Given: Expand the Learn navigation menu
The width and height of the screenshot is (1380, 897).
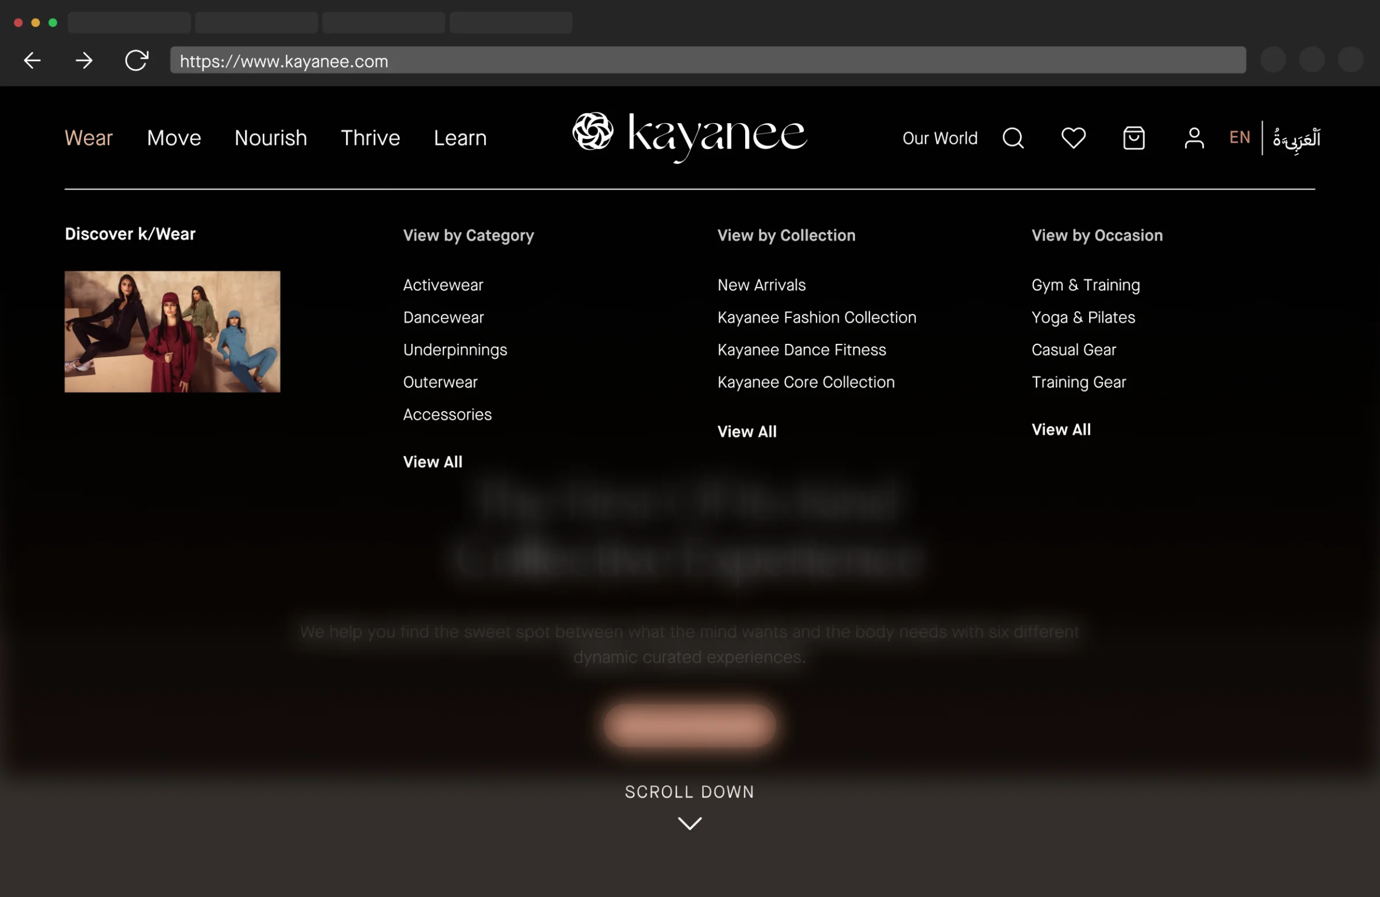Looking at the screenshot, I should pos(460,138).
